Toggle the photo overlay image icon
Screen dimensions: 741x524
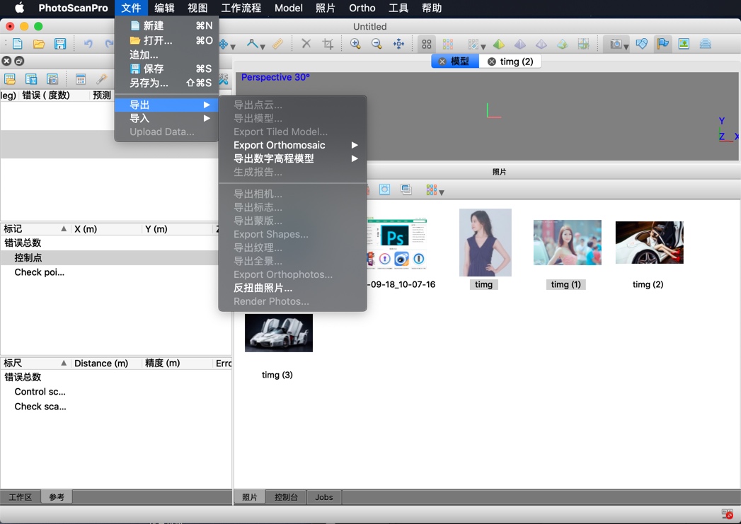click(x=684, y=43)
